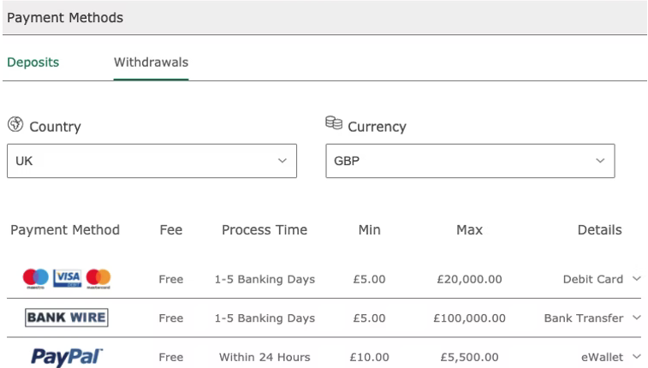The width and height of the screenshot is (648, 368).
Task: Click the Bank Transfer details label
Action: [584, 318]
